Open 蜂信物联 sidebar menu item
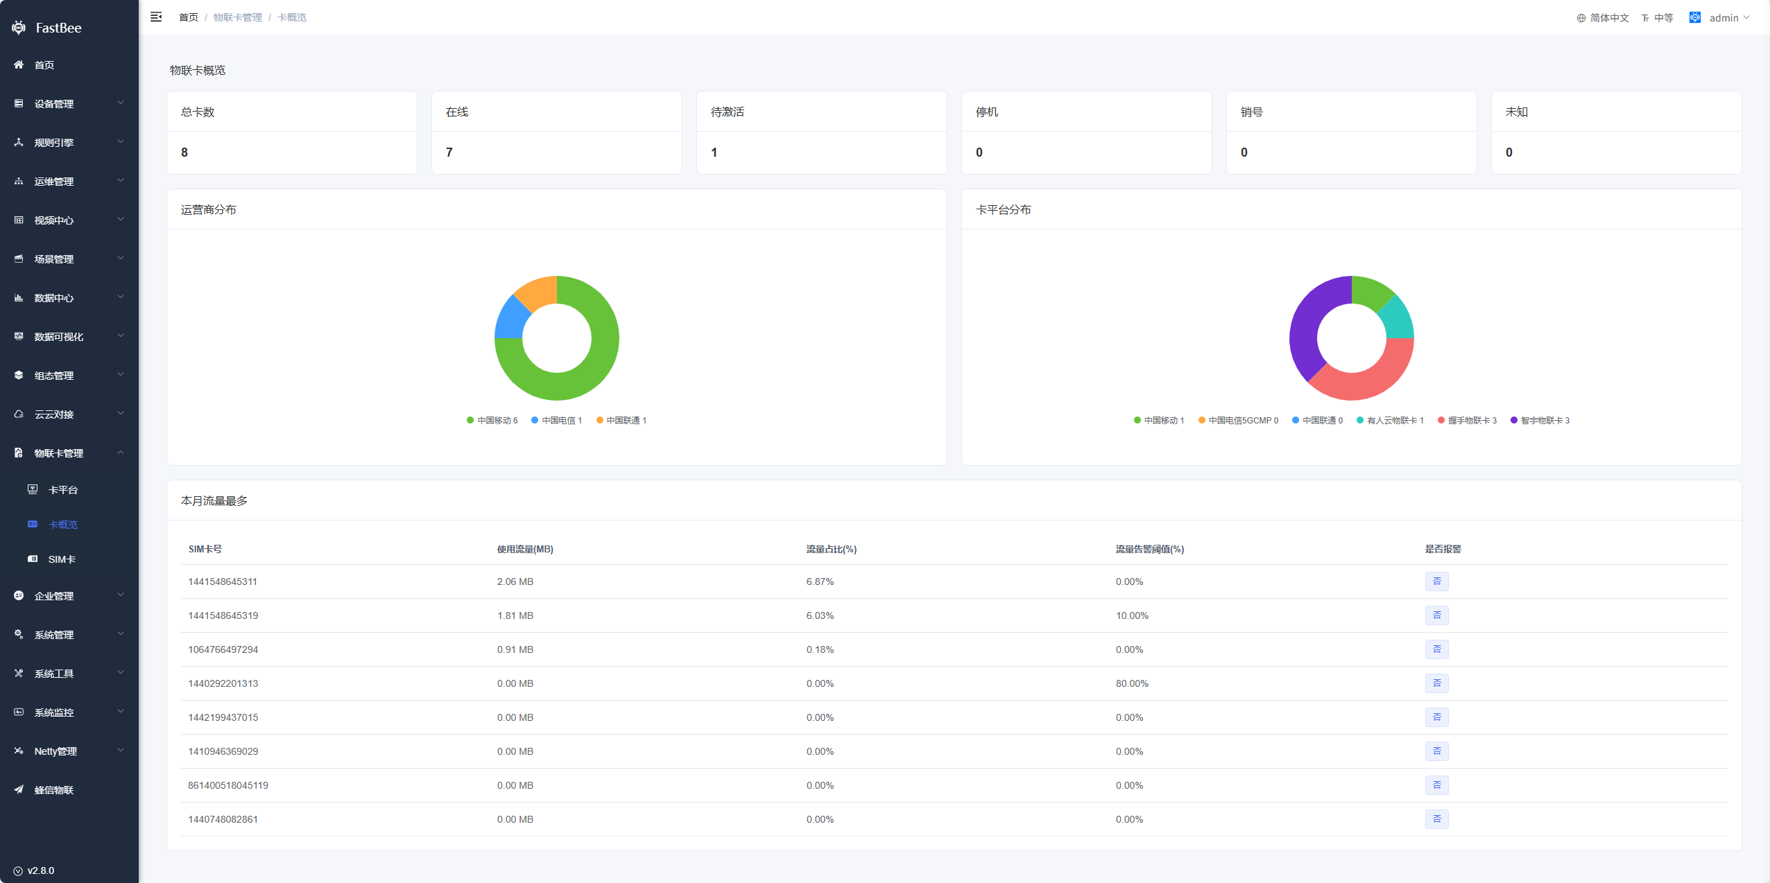Image resolution: width=1770 pixels, height=883 pixels. (x=54, y=789)
